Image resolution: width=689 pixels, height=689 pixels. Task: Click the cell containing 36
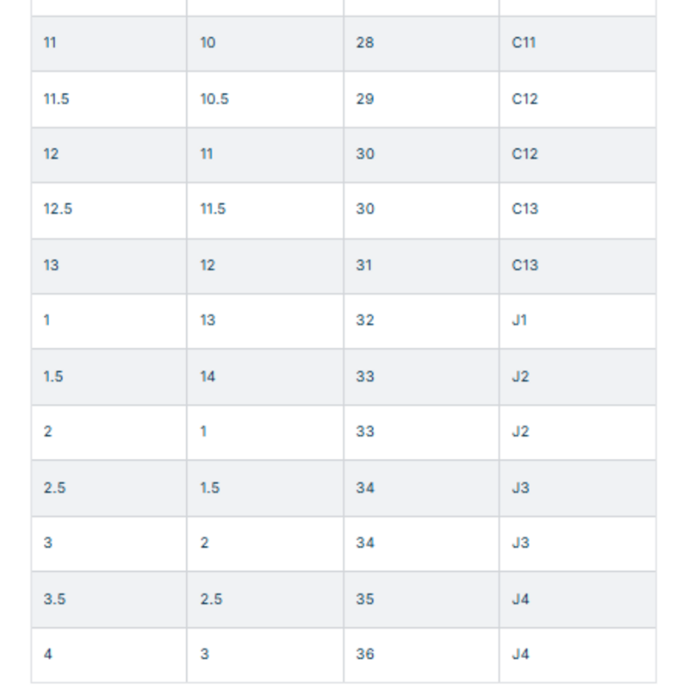click(x=365, y=655)
